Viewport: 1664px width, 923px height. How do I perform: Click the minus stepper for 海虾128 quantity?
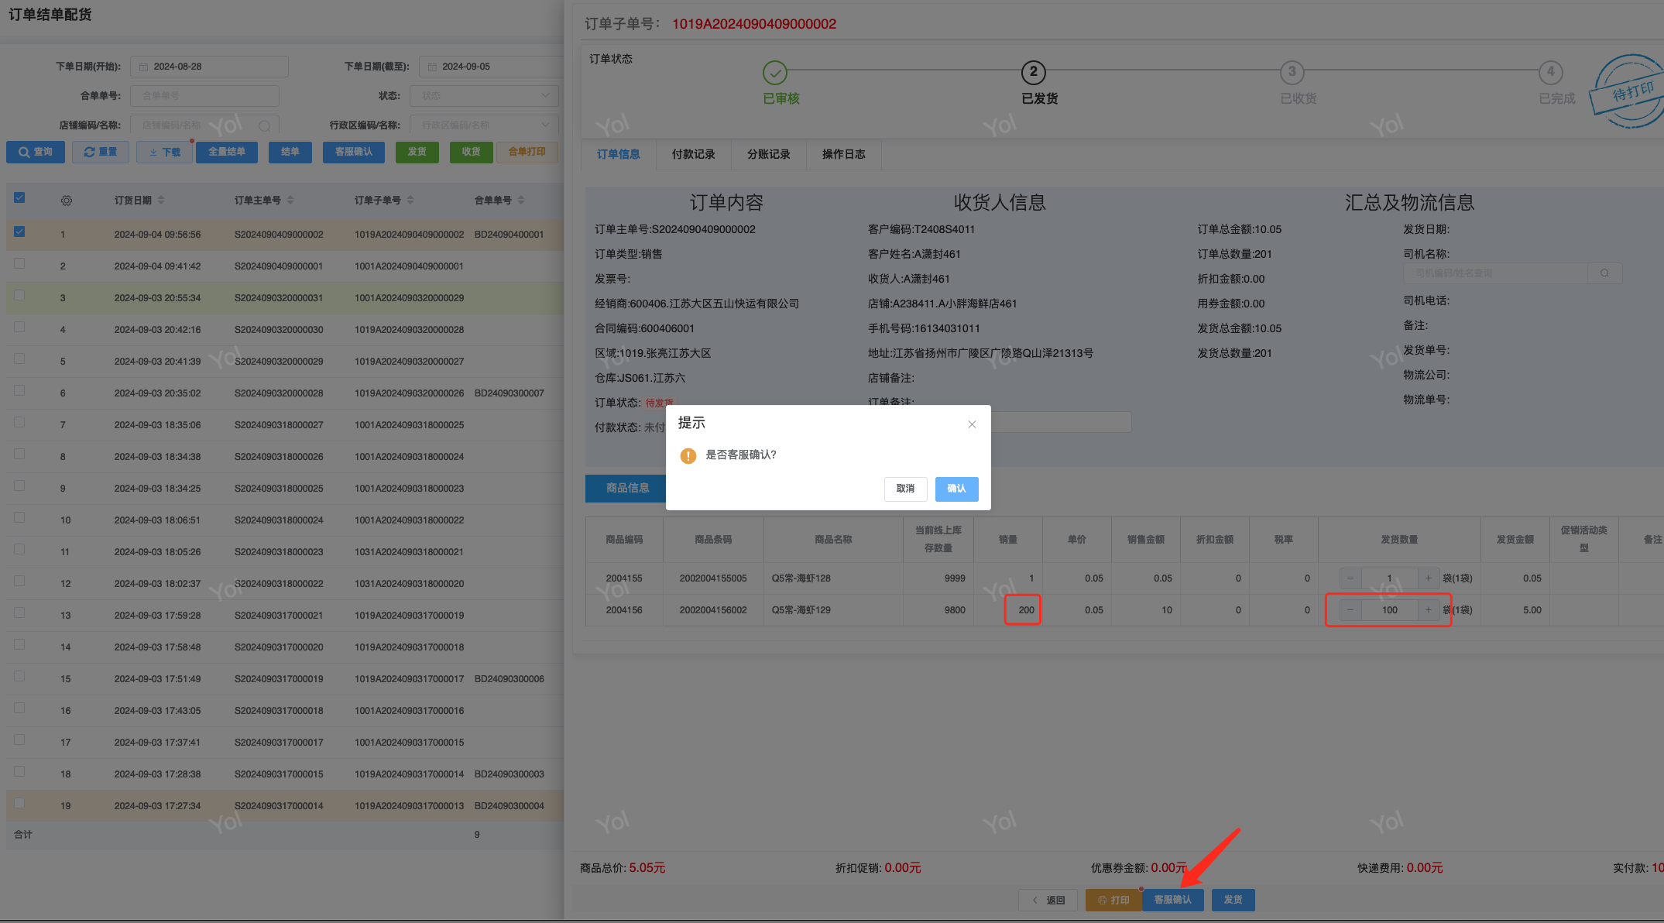pyautogui.click(x=1350, y=578)
